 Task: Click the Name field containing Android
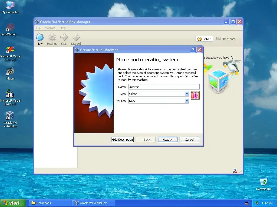click(164, 87)
